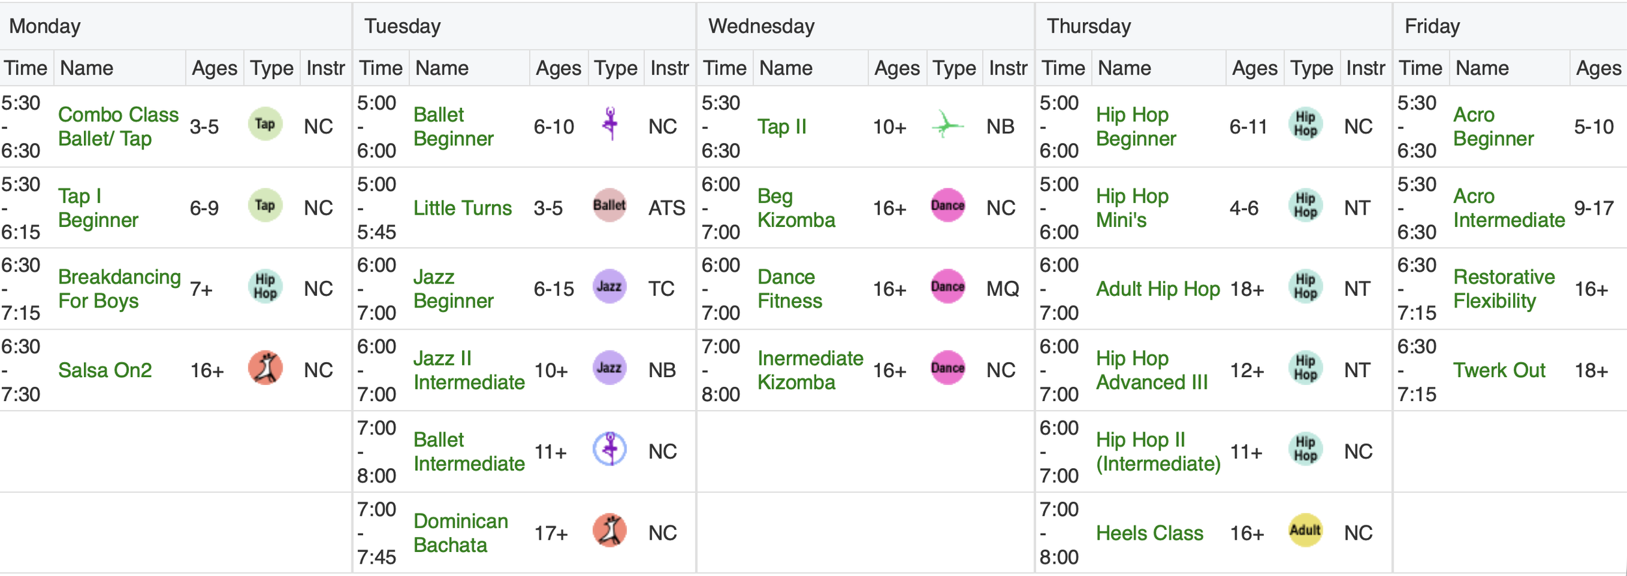Click the pink Dance icon for Beg Kizomba
The height and width of the screenshot is (576, 1627).
coord(948,205)
